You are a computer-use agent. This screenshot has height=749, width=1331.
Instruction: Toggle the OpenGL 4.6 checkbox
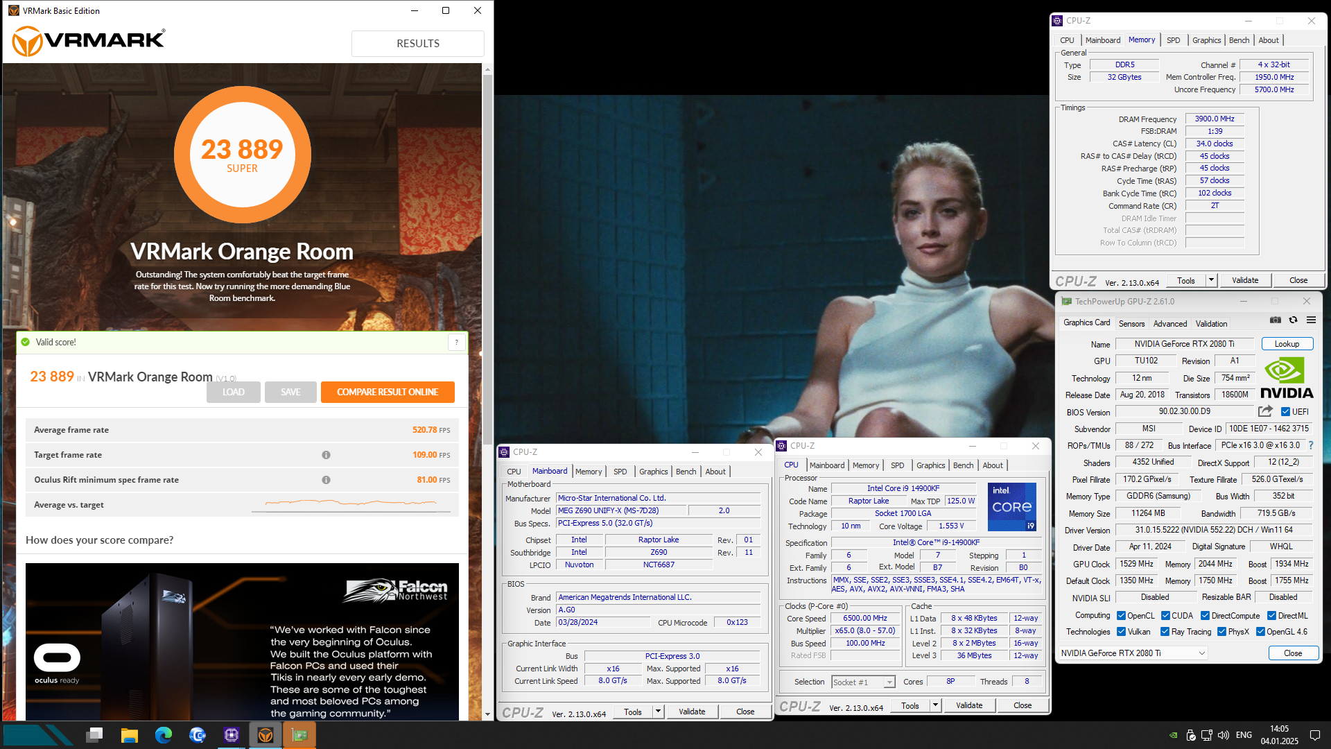click(x=1260, y=632)
